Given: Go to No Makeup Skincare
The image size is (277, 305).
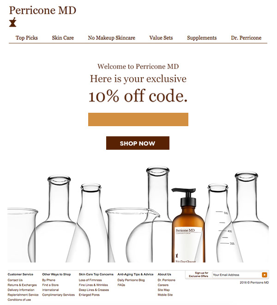Looking at the screenshot, I should click(112, 38).
